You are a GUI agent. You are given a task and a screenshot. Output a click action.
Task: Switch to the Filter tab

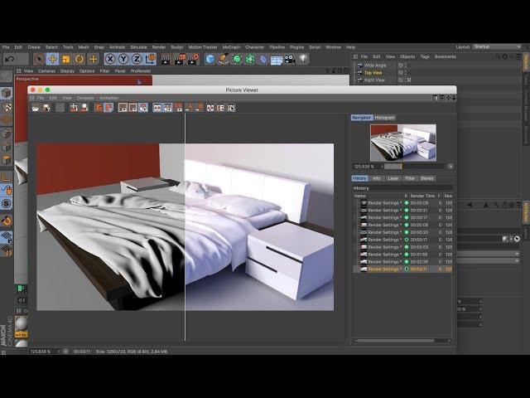click(410, 178)
